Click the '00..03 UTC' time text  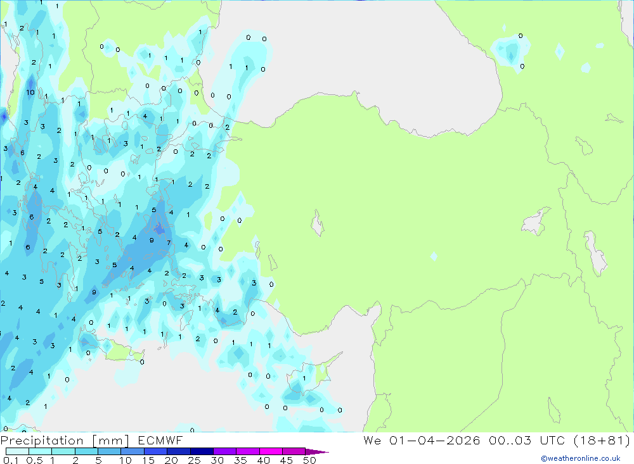[x=526, y=440]
